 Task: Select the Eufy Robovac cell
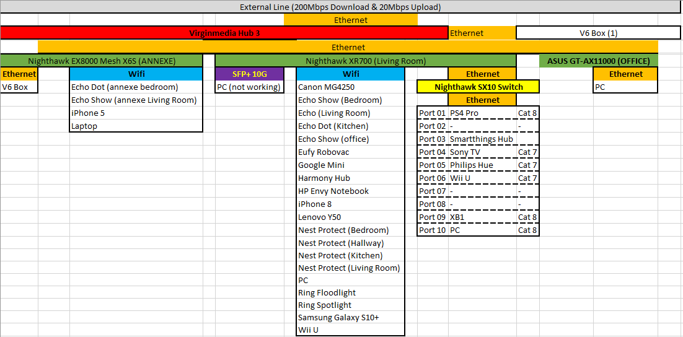click(x=351, y=152)
